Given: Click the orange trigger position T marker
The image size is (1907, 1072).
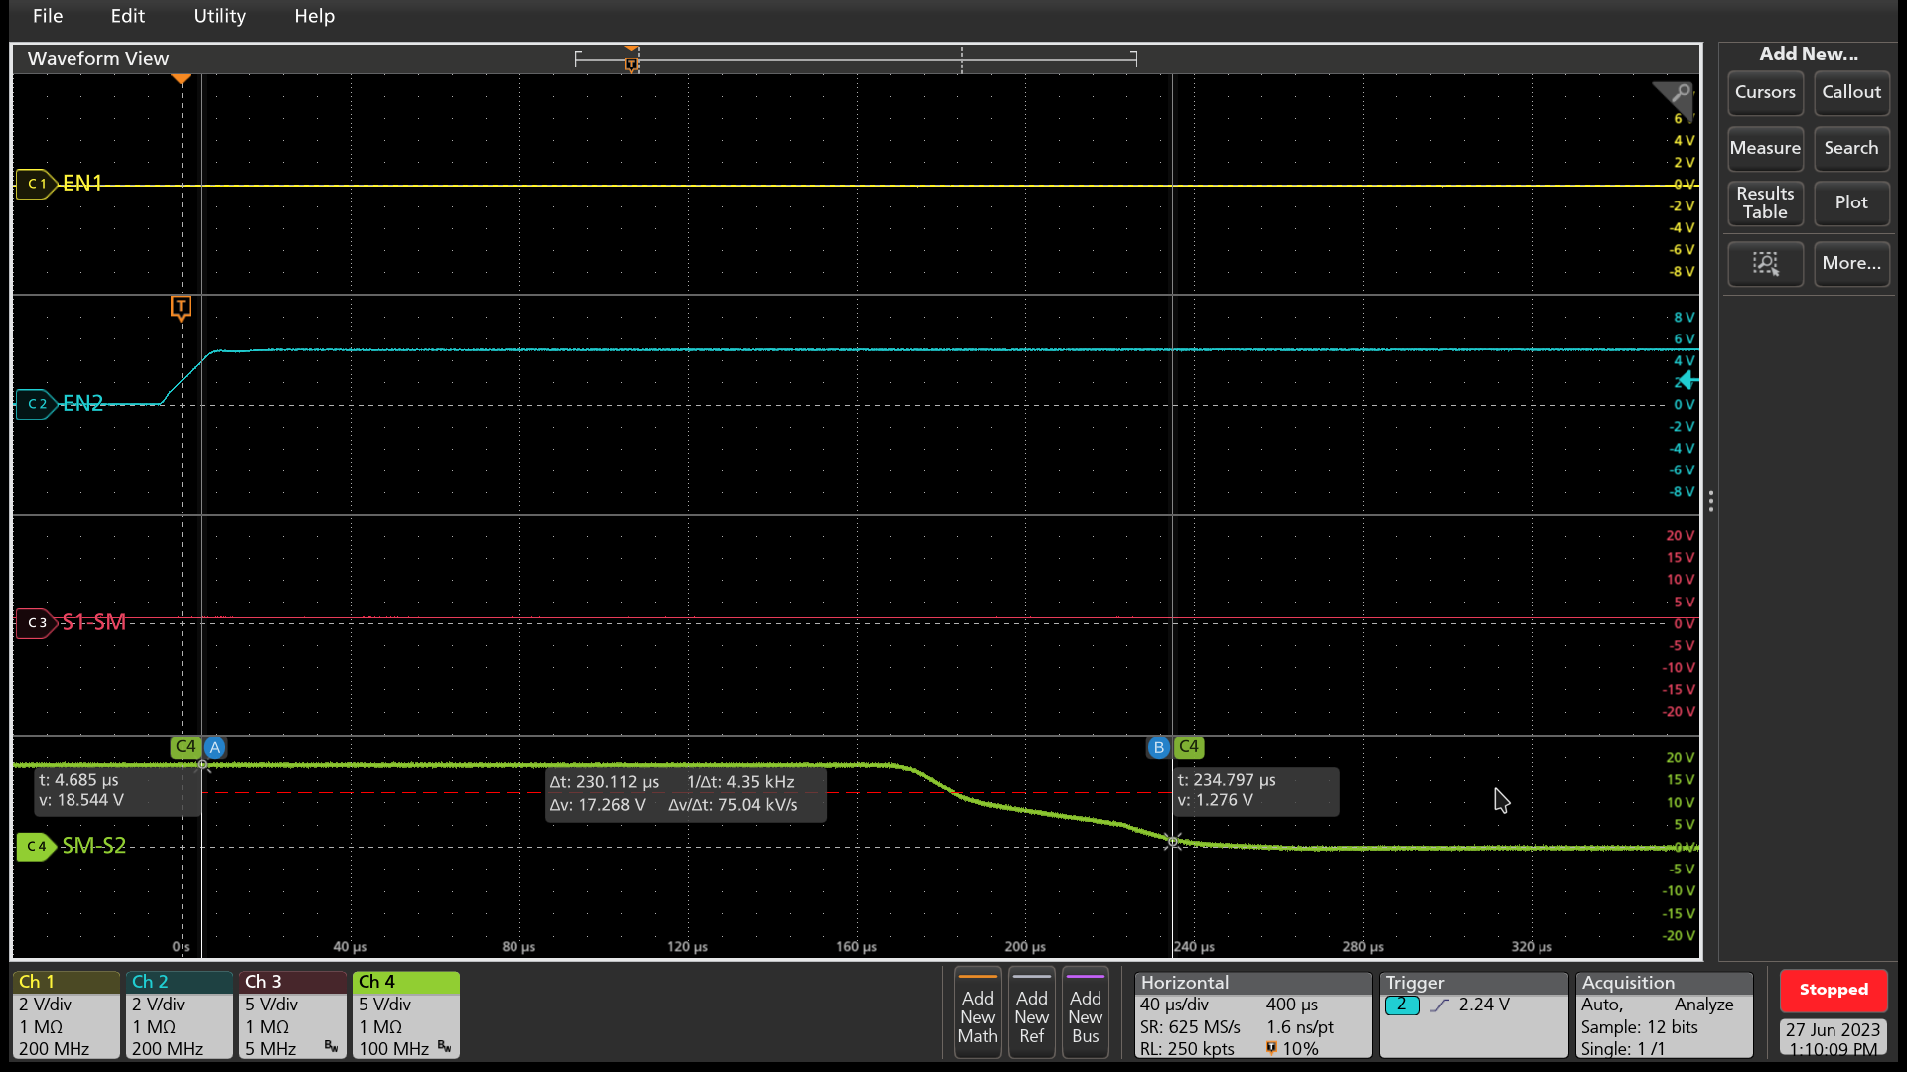Looking at the screenshot, I should pos(181,307).
